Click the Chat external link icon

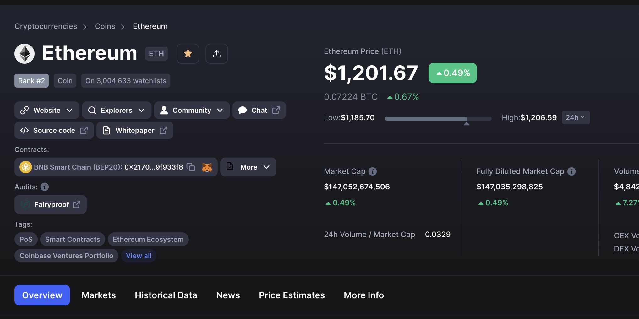tap(276, 110)
